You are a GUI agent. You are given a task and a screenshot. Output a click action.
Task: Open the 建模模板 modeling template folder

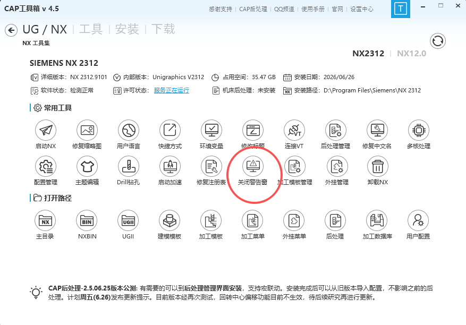click(x=170, y=220)
